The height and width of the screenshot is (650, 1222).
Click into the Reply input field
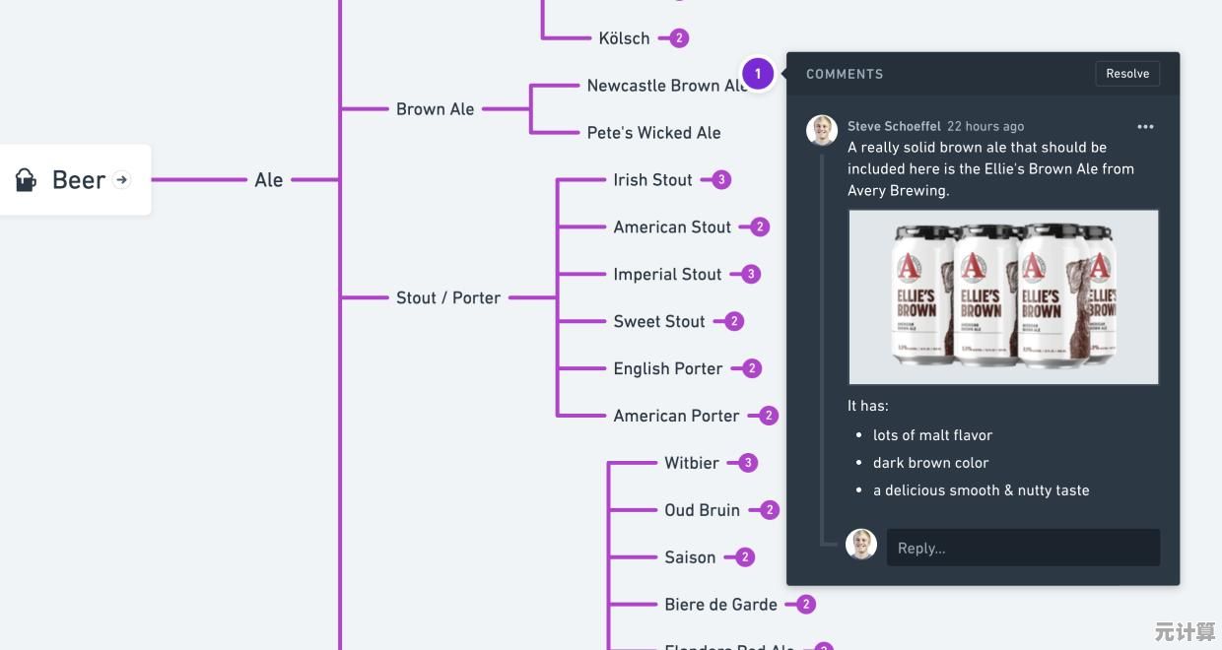point(1023,548)
